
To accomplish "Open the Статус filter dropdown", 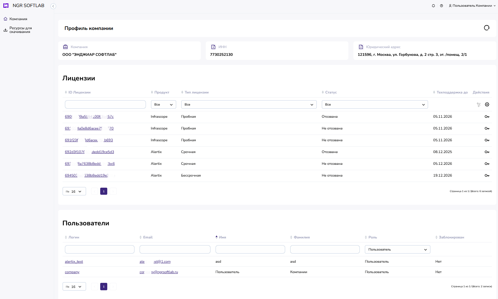I will [x=375, y=105].
